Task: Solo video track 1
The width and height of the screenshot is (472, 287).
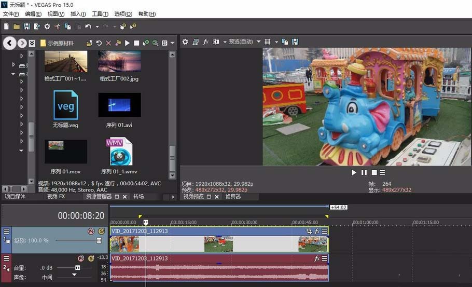Action: coord(101,231)
